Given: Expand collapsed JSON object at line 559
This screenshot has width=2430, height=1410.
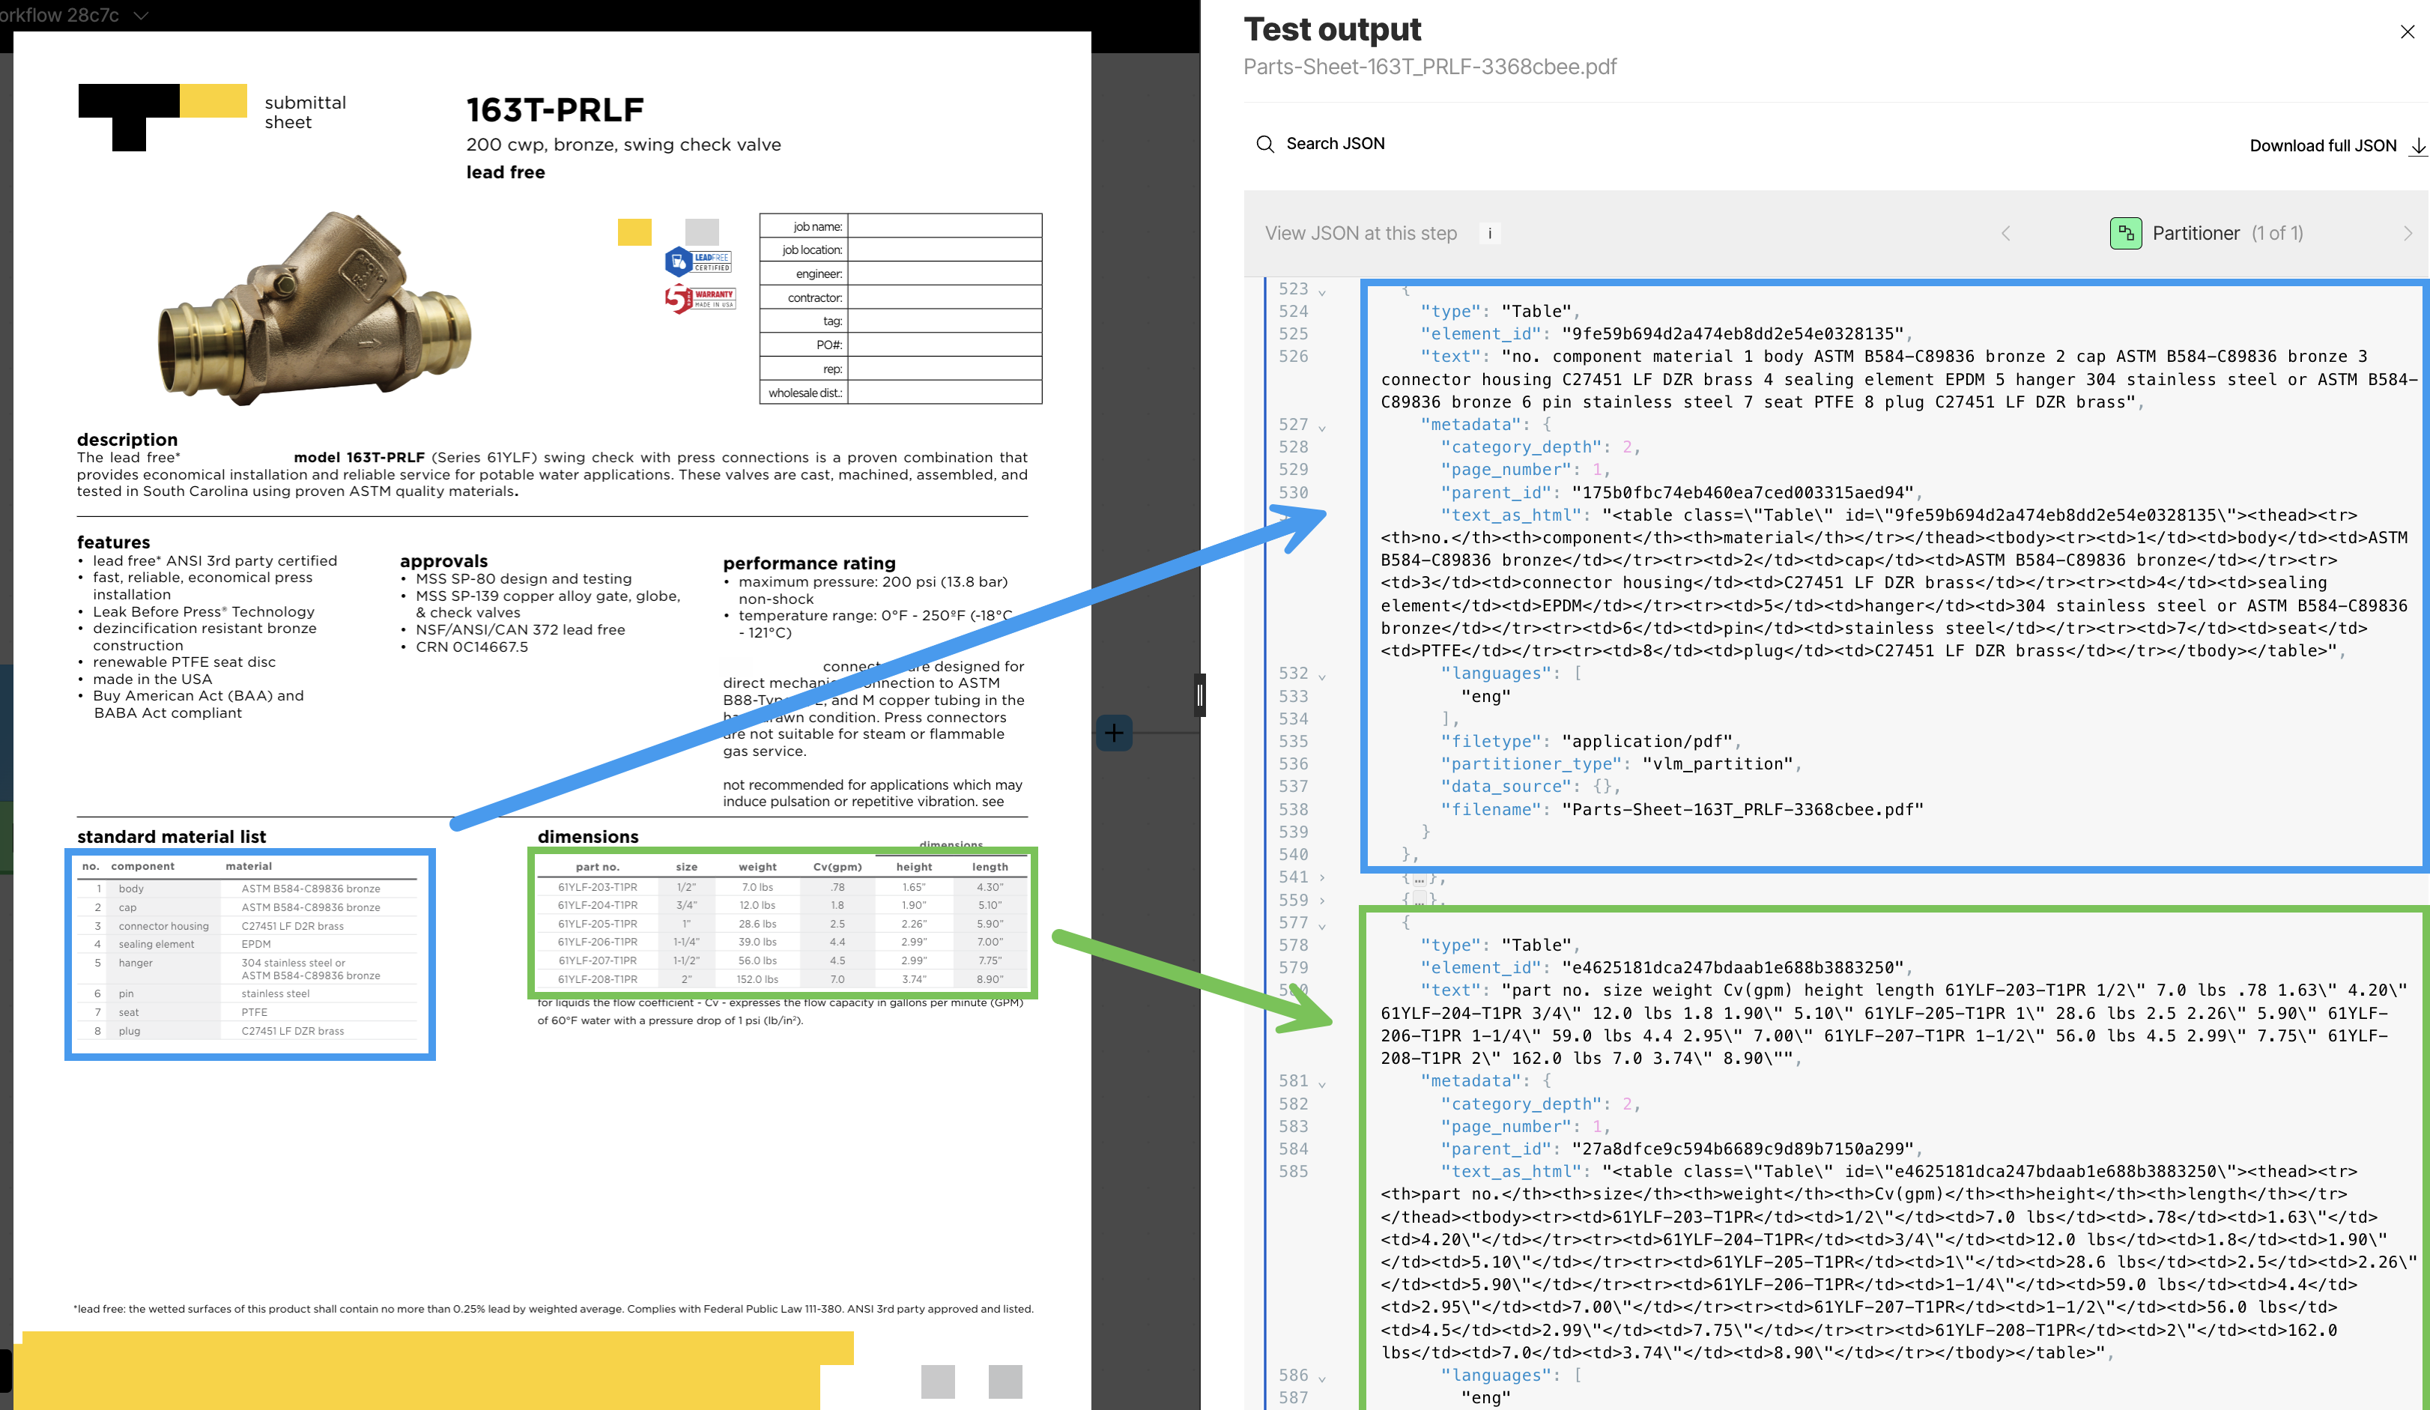Looking at the screenshot, I should (1322, 901).
